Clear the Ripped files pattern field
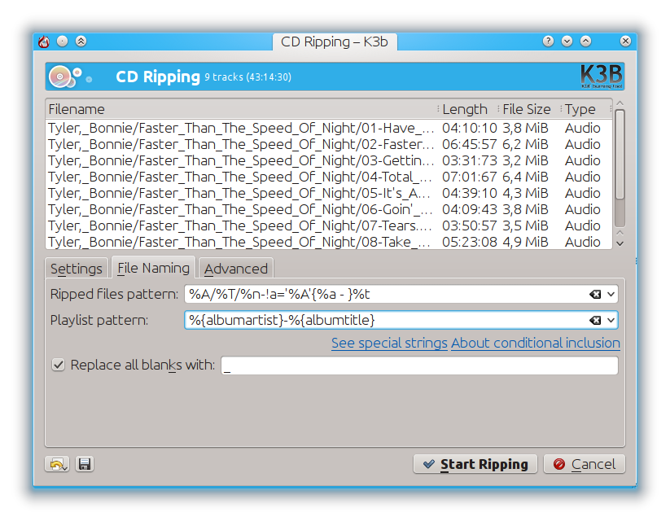Screen dimensions: 670x521 coord(595,294)
